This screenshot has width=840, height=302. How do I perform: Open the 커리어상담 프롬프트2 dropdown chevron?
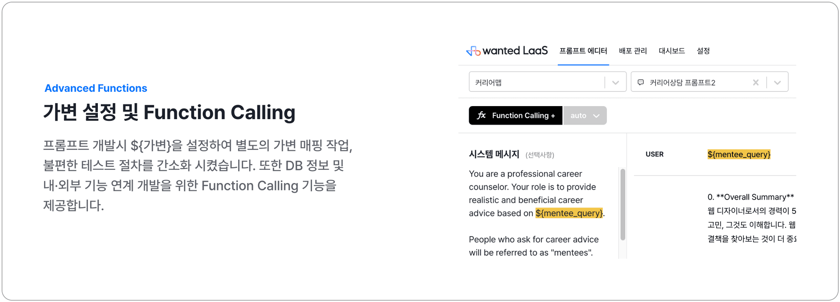pyautogui.click(x=777, y=82)
